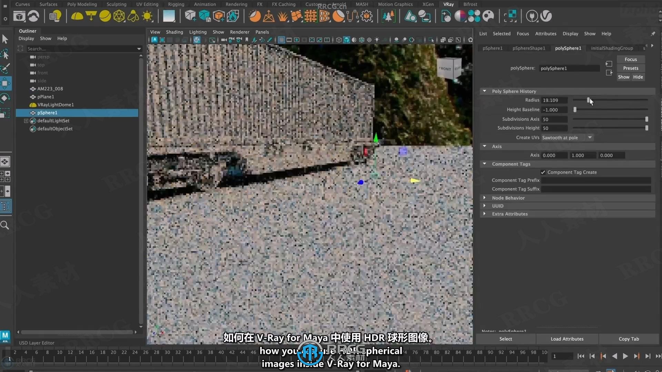The image size is (662, 372).
Task: Select VRayLightDome1 in the Outliner
Action: 55,105
